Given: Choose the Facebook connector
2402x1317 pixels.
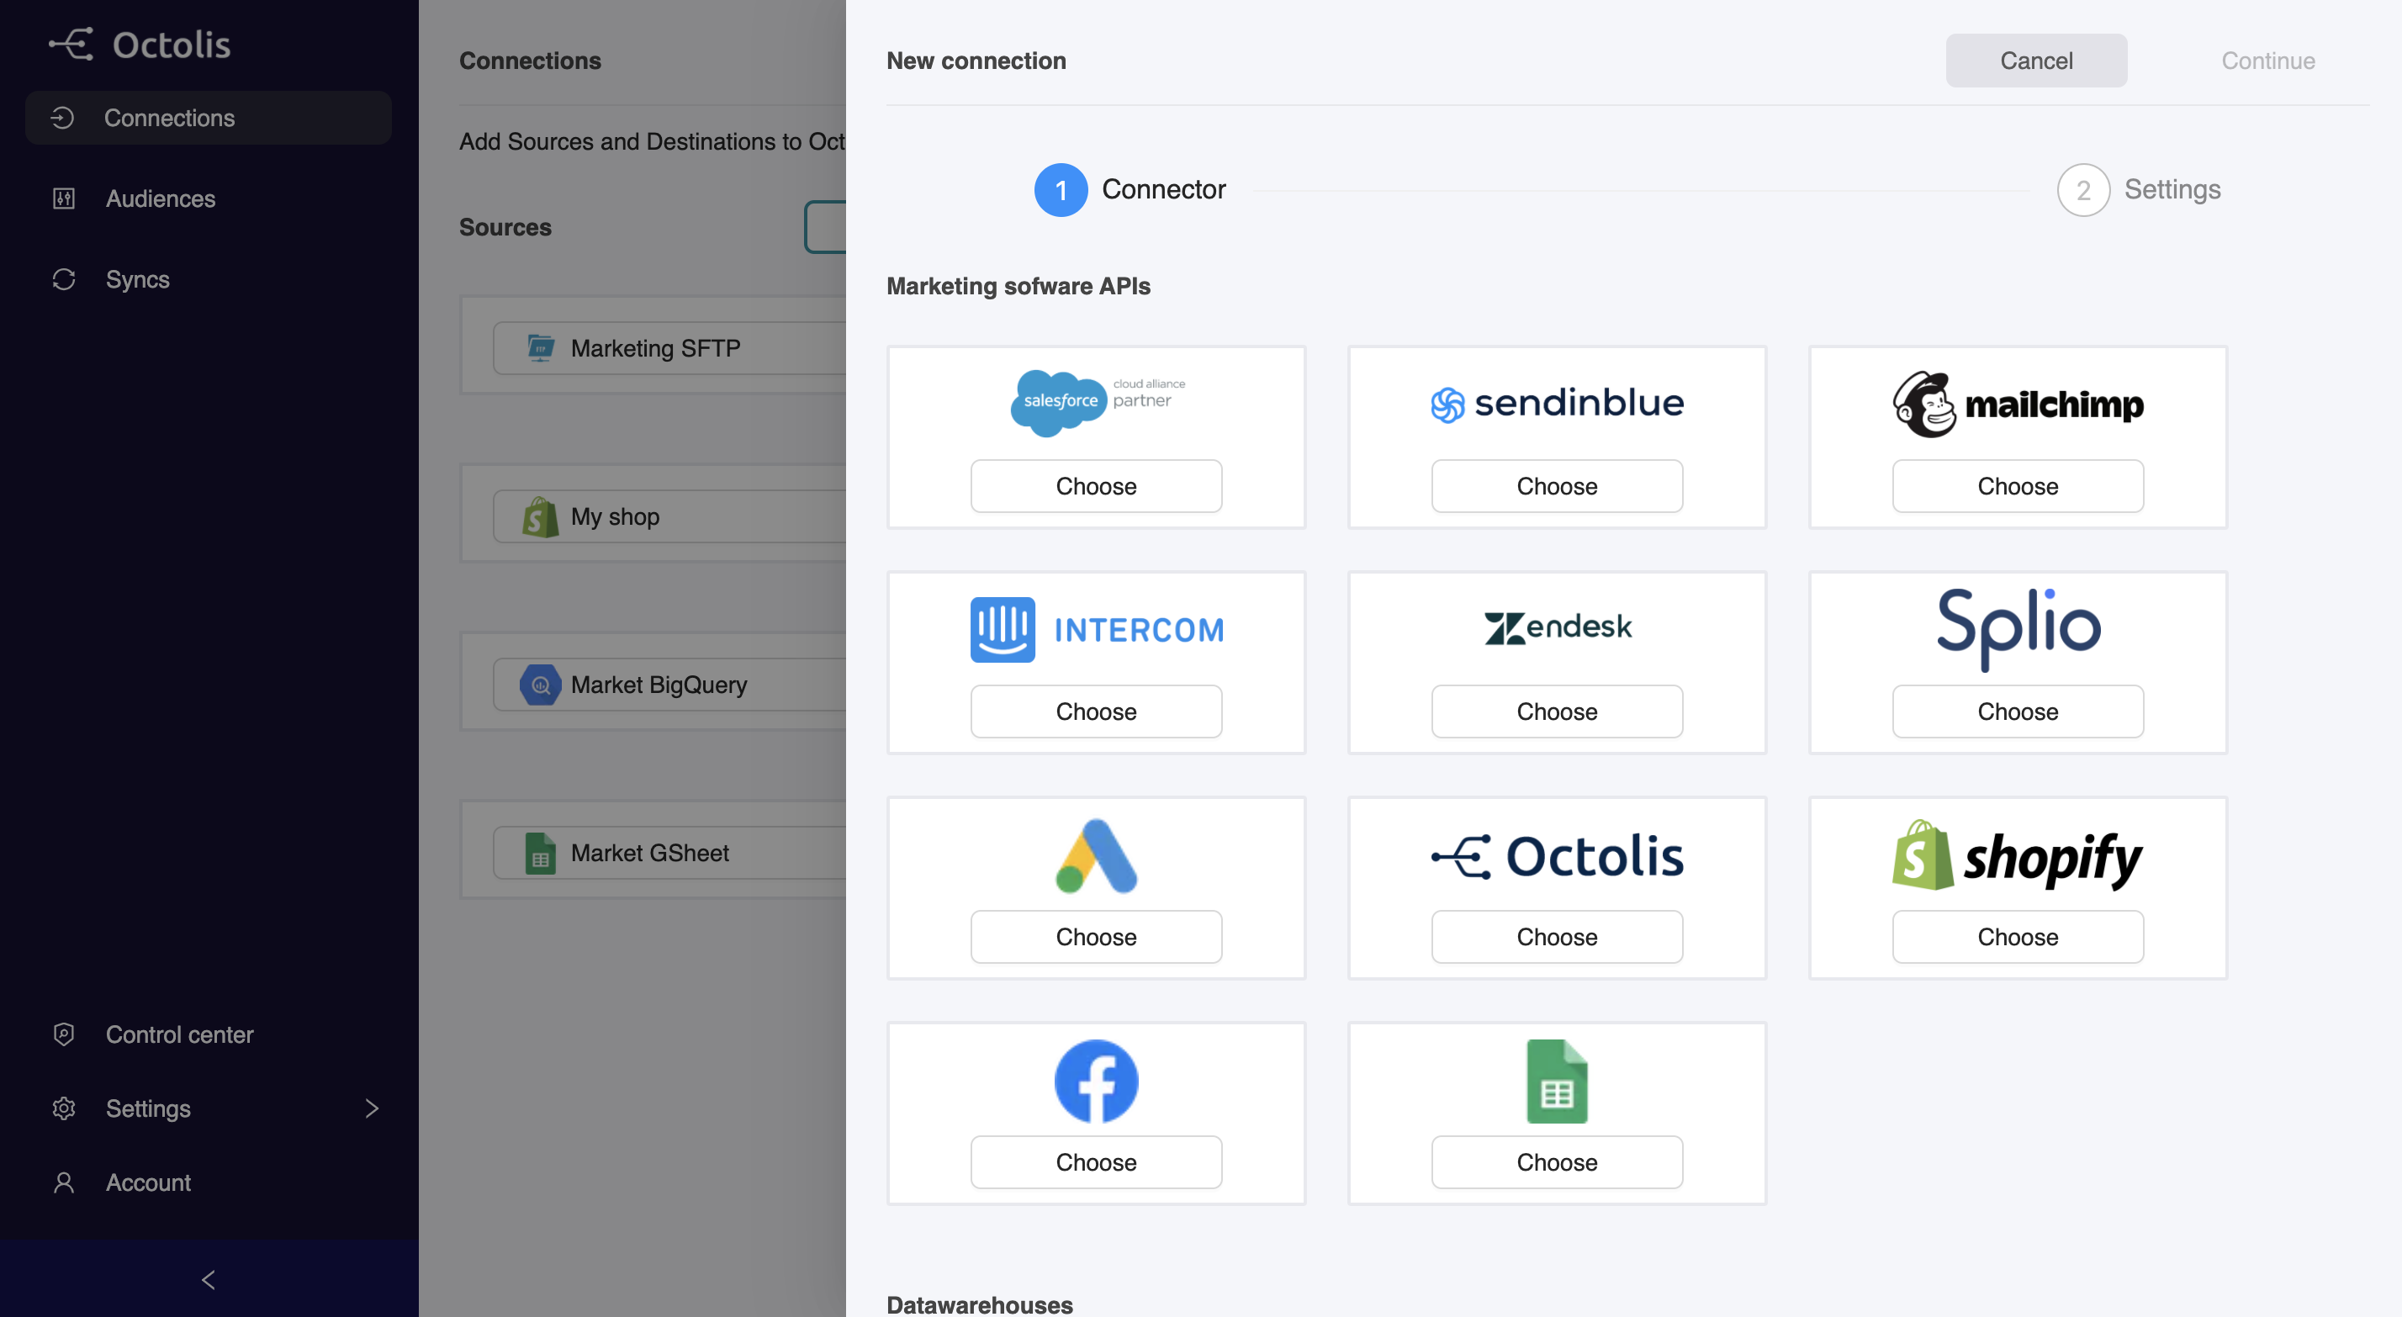Looking at the screenshot, I should tap(1097, 1162).
